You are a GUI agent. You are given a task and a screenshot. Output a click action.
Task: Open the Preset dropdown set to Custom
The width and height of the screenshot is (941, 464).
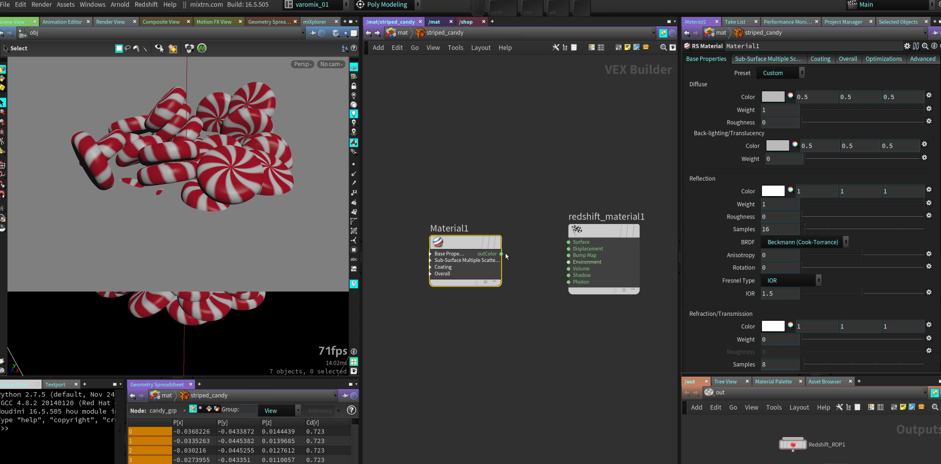[x=780, y=73]
